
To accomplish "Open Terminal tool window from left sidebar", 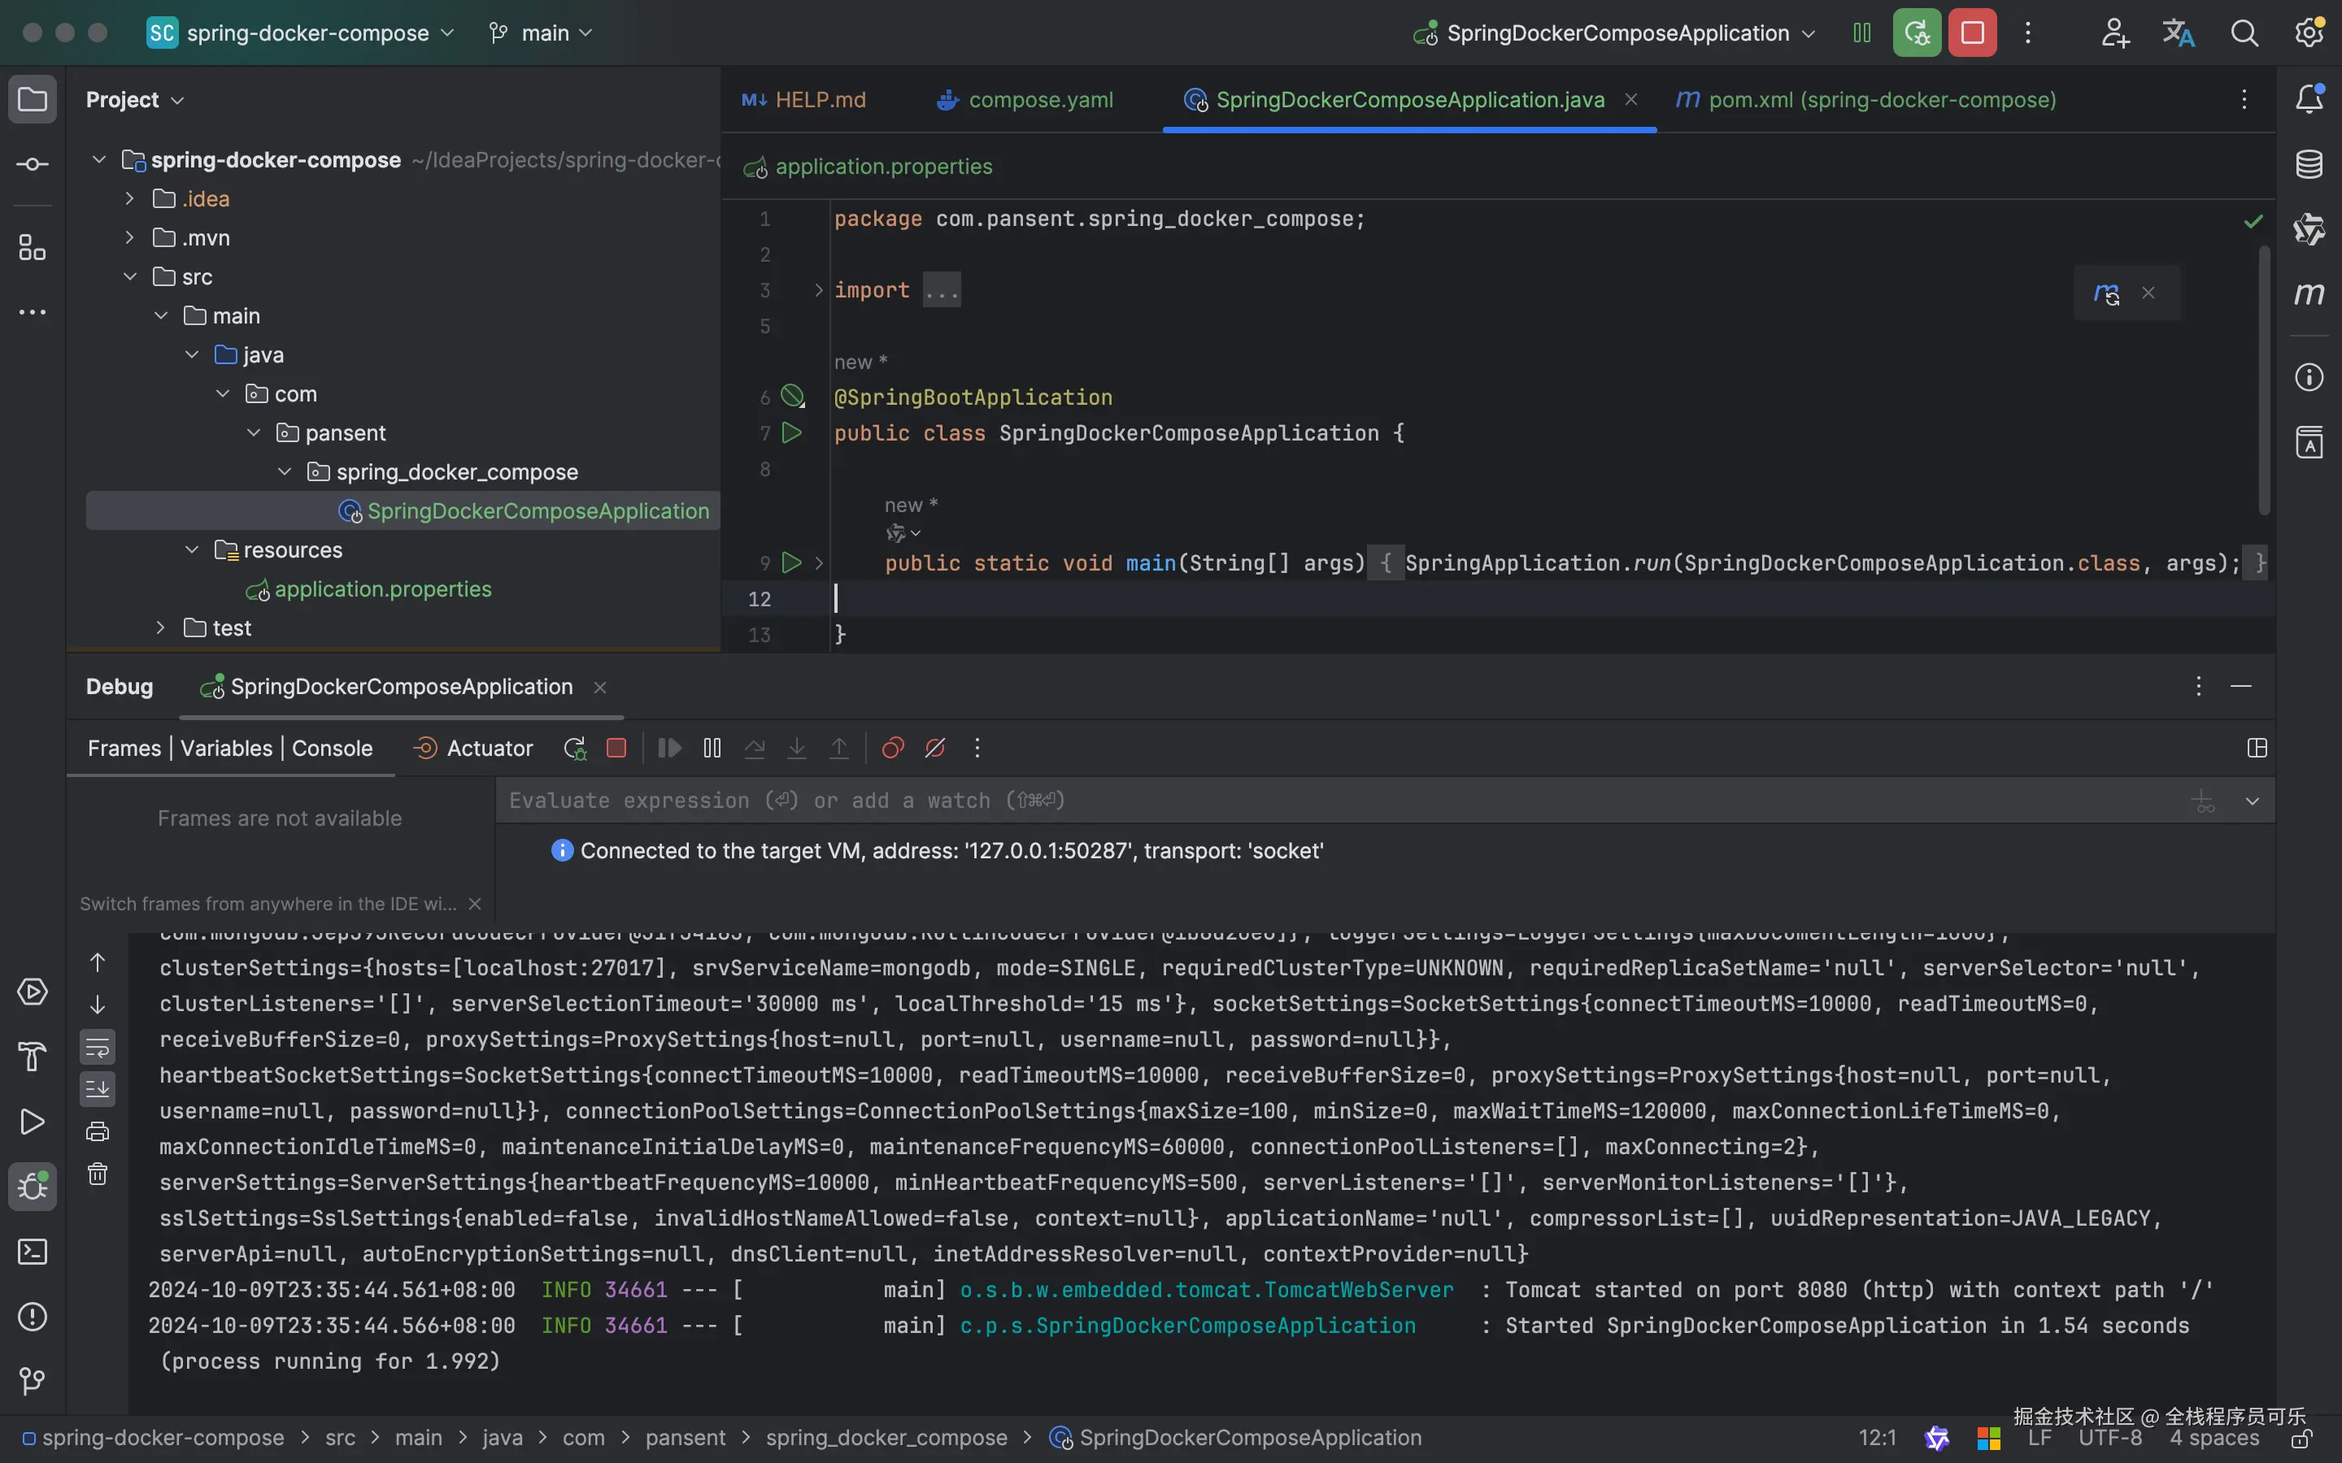I will (32, 1252).
